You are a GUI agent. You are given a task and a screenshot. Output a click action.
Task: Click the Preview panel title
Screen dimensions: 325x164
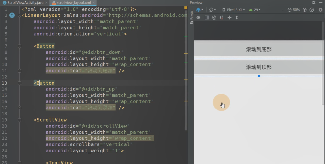click(196, 3)
